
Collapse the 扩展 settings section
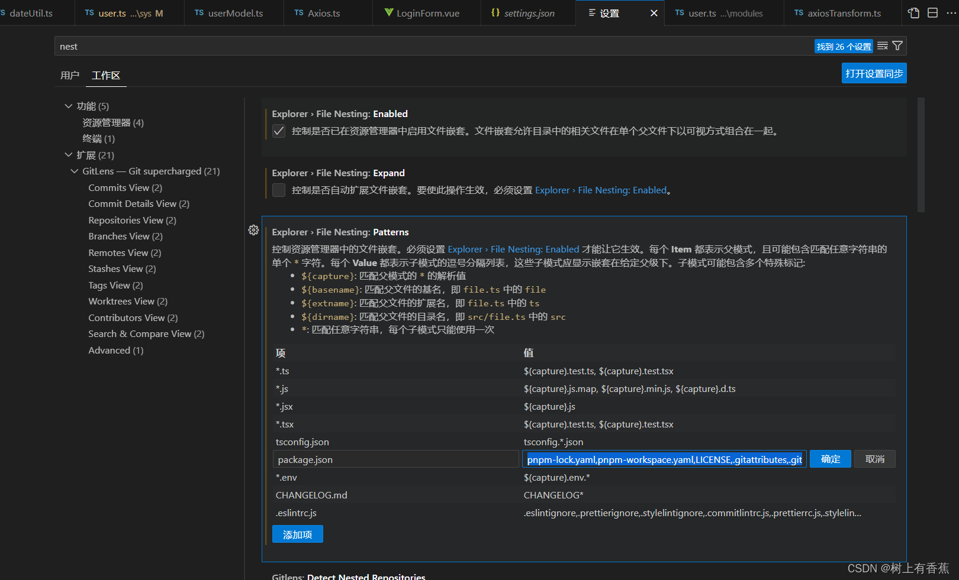(x=69, y=155)
